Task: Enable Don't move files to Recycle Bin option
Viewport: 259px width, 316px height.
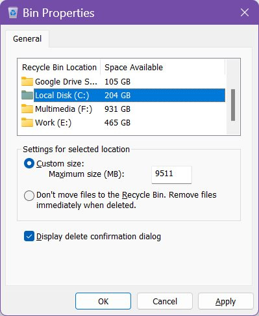Action: pyautogui.click(x=29, y=196)
